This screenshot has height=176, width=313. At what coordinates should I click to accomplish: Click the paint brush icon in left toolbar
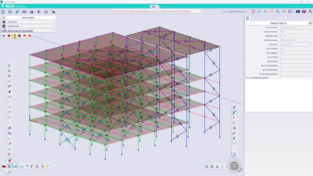(10, 92)
